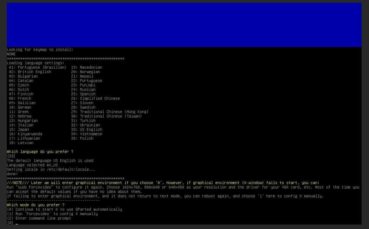The width and height of the screenshot is (369, 229).
Task: Click the '26: Simplified Chinese' entry
Action: coord(96,99)
